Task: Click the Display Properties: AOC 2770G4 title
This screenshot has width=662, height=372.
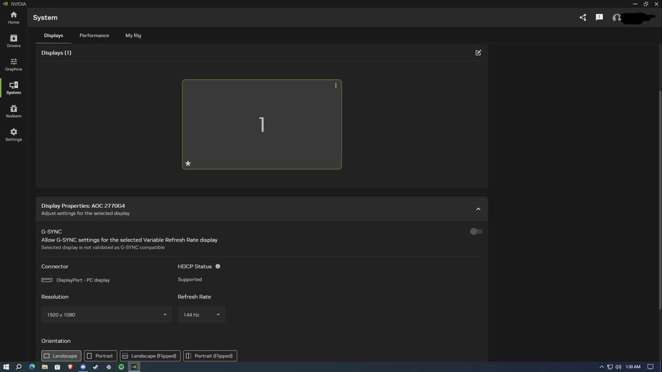Action: [x=83, y=206]
